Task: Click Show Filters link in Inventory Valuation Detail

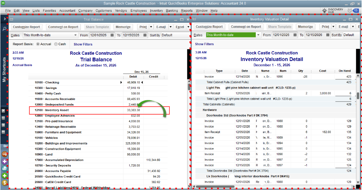Action: pos(204,44)
